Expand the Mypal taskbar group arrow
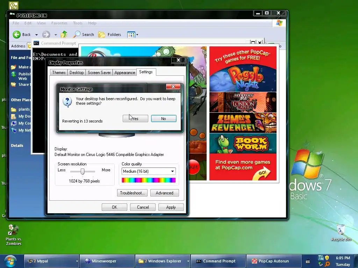 click(x=77, y=261)
